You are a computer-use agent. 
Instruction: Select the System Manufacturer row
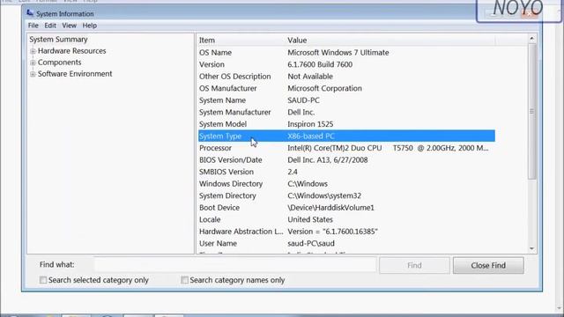coord(346,112)
